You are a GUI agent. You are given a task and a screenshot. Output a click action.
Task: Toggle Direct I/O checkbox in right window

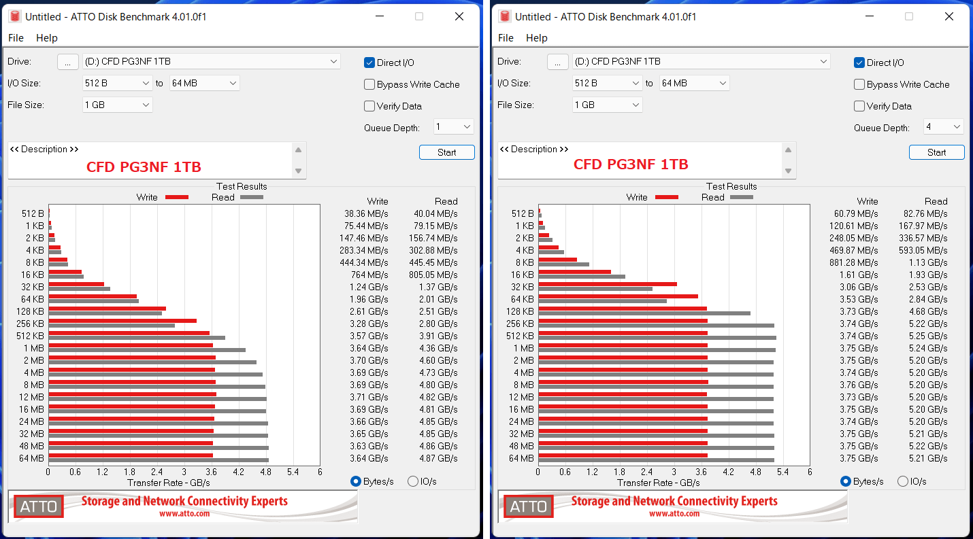click(859, 63)
